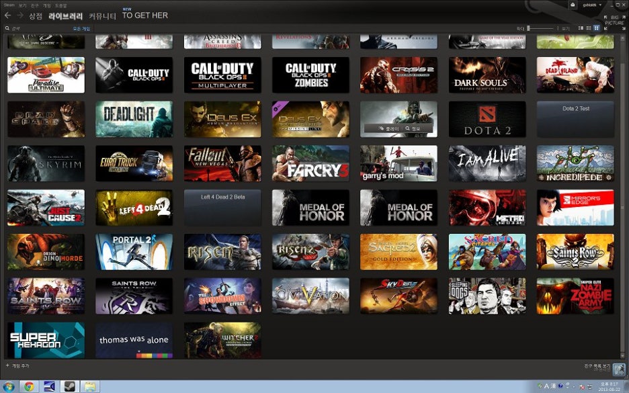This screenshot has width=629, height=393.
Task: Select The Witcher 2 tile
Action: click(x=222, y=340)
